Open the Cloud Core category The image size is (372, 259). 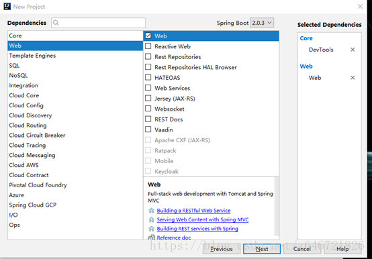pos(75,95)
